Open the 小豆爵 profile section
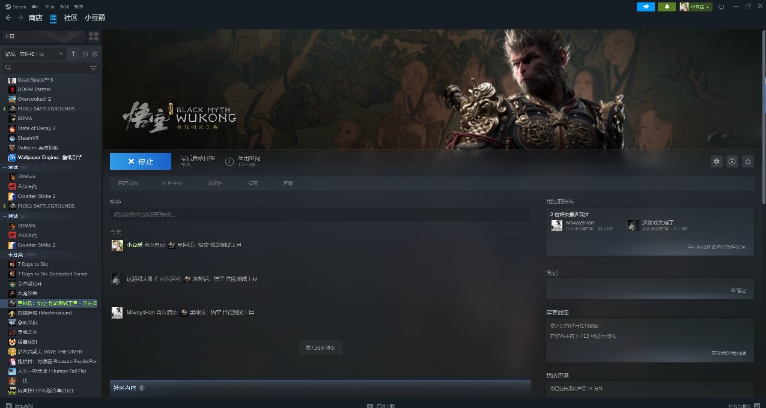 95,17
